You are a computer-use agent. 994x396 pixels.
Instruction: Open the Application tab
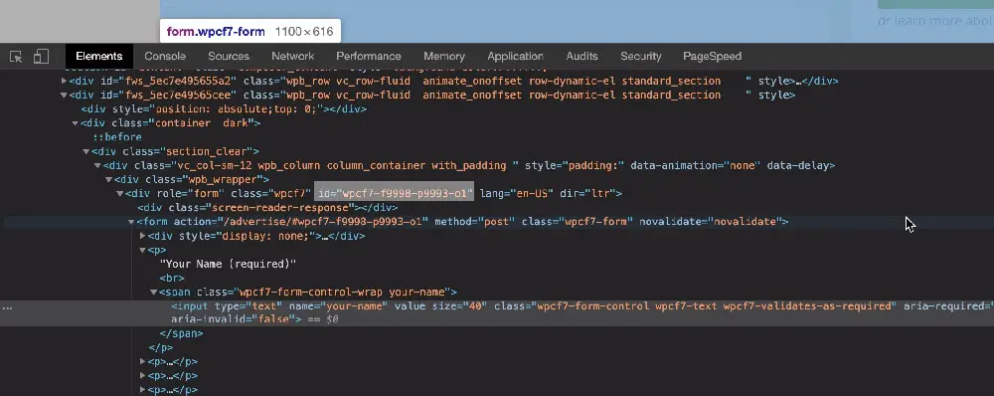515,57
